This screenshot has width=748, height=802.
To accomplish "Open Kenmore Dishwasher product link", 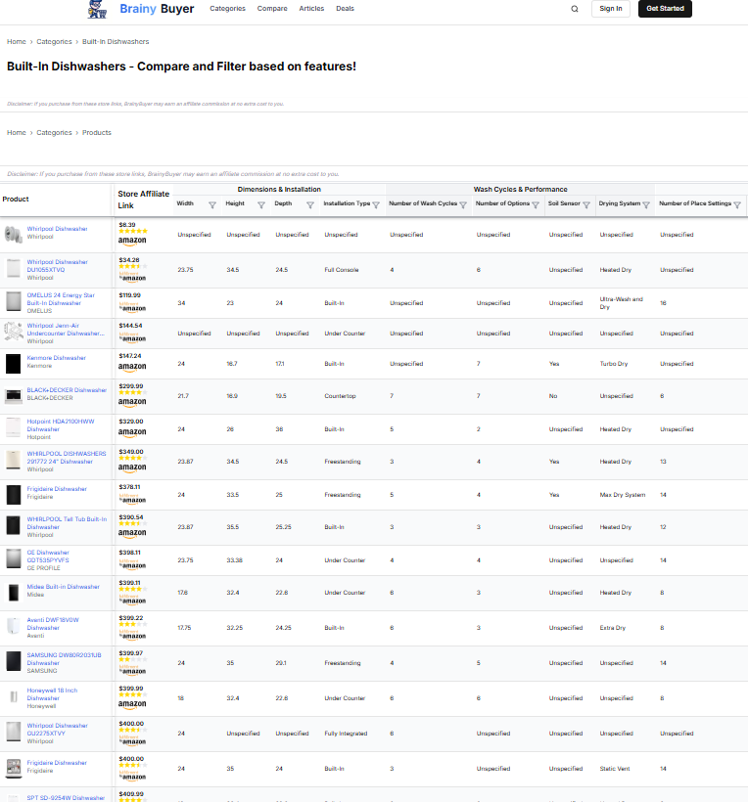I will click(57, 358).
